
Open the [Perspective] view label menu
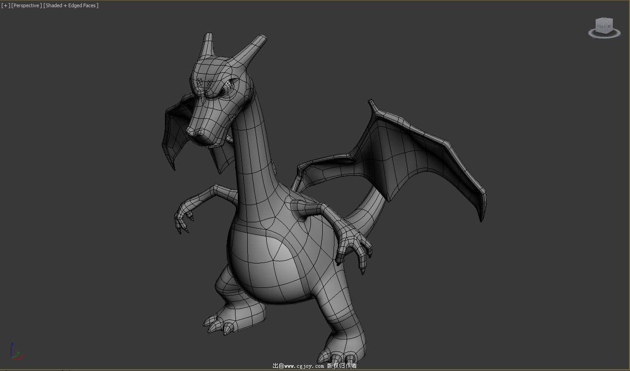click(26, 5)
